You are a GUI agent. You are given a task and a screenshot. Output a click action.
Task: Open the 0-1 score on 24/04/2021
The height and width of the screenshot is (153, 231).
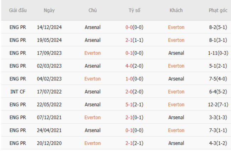(130, 130)
